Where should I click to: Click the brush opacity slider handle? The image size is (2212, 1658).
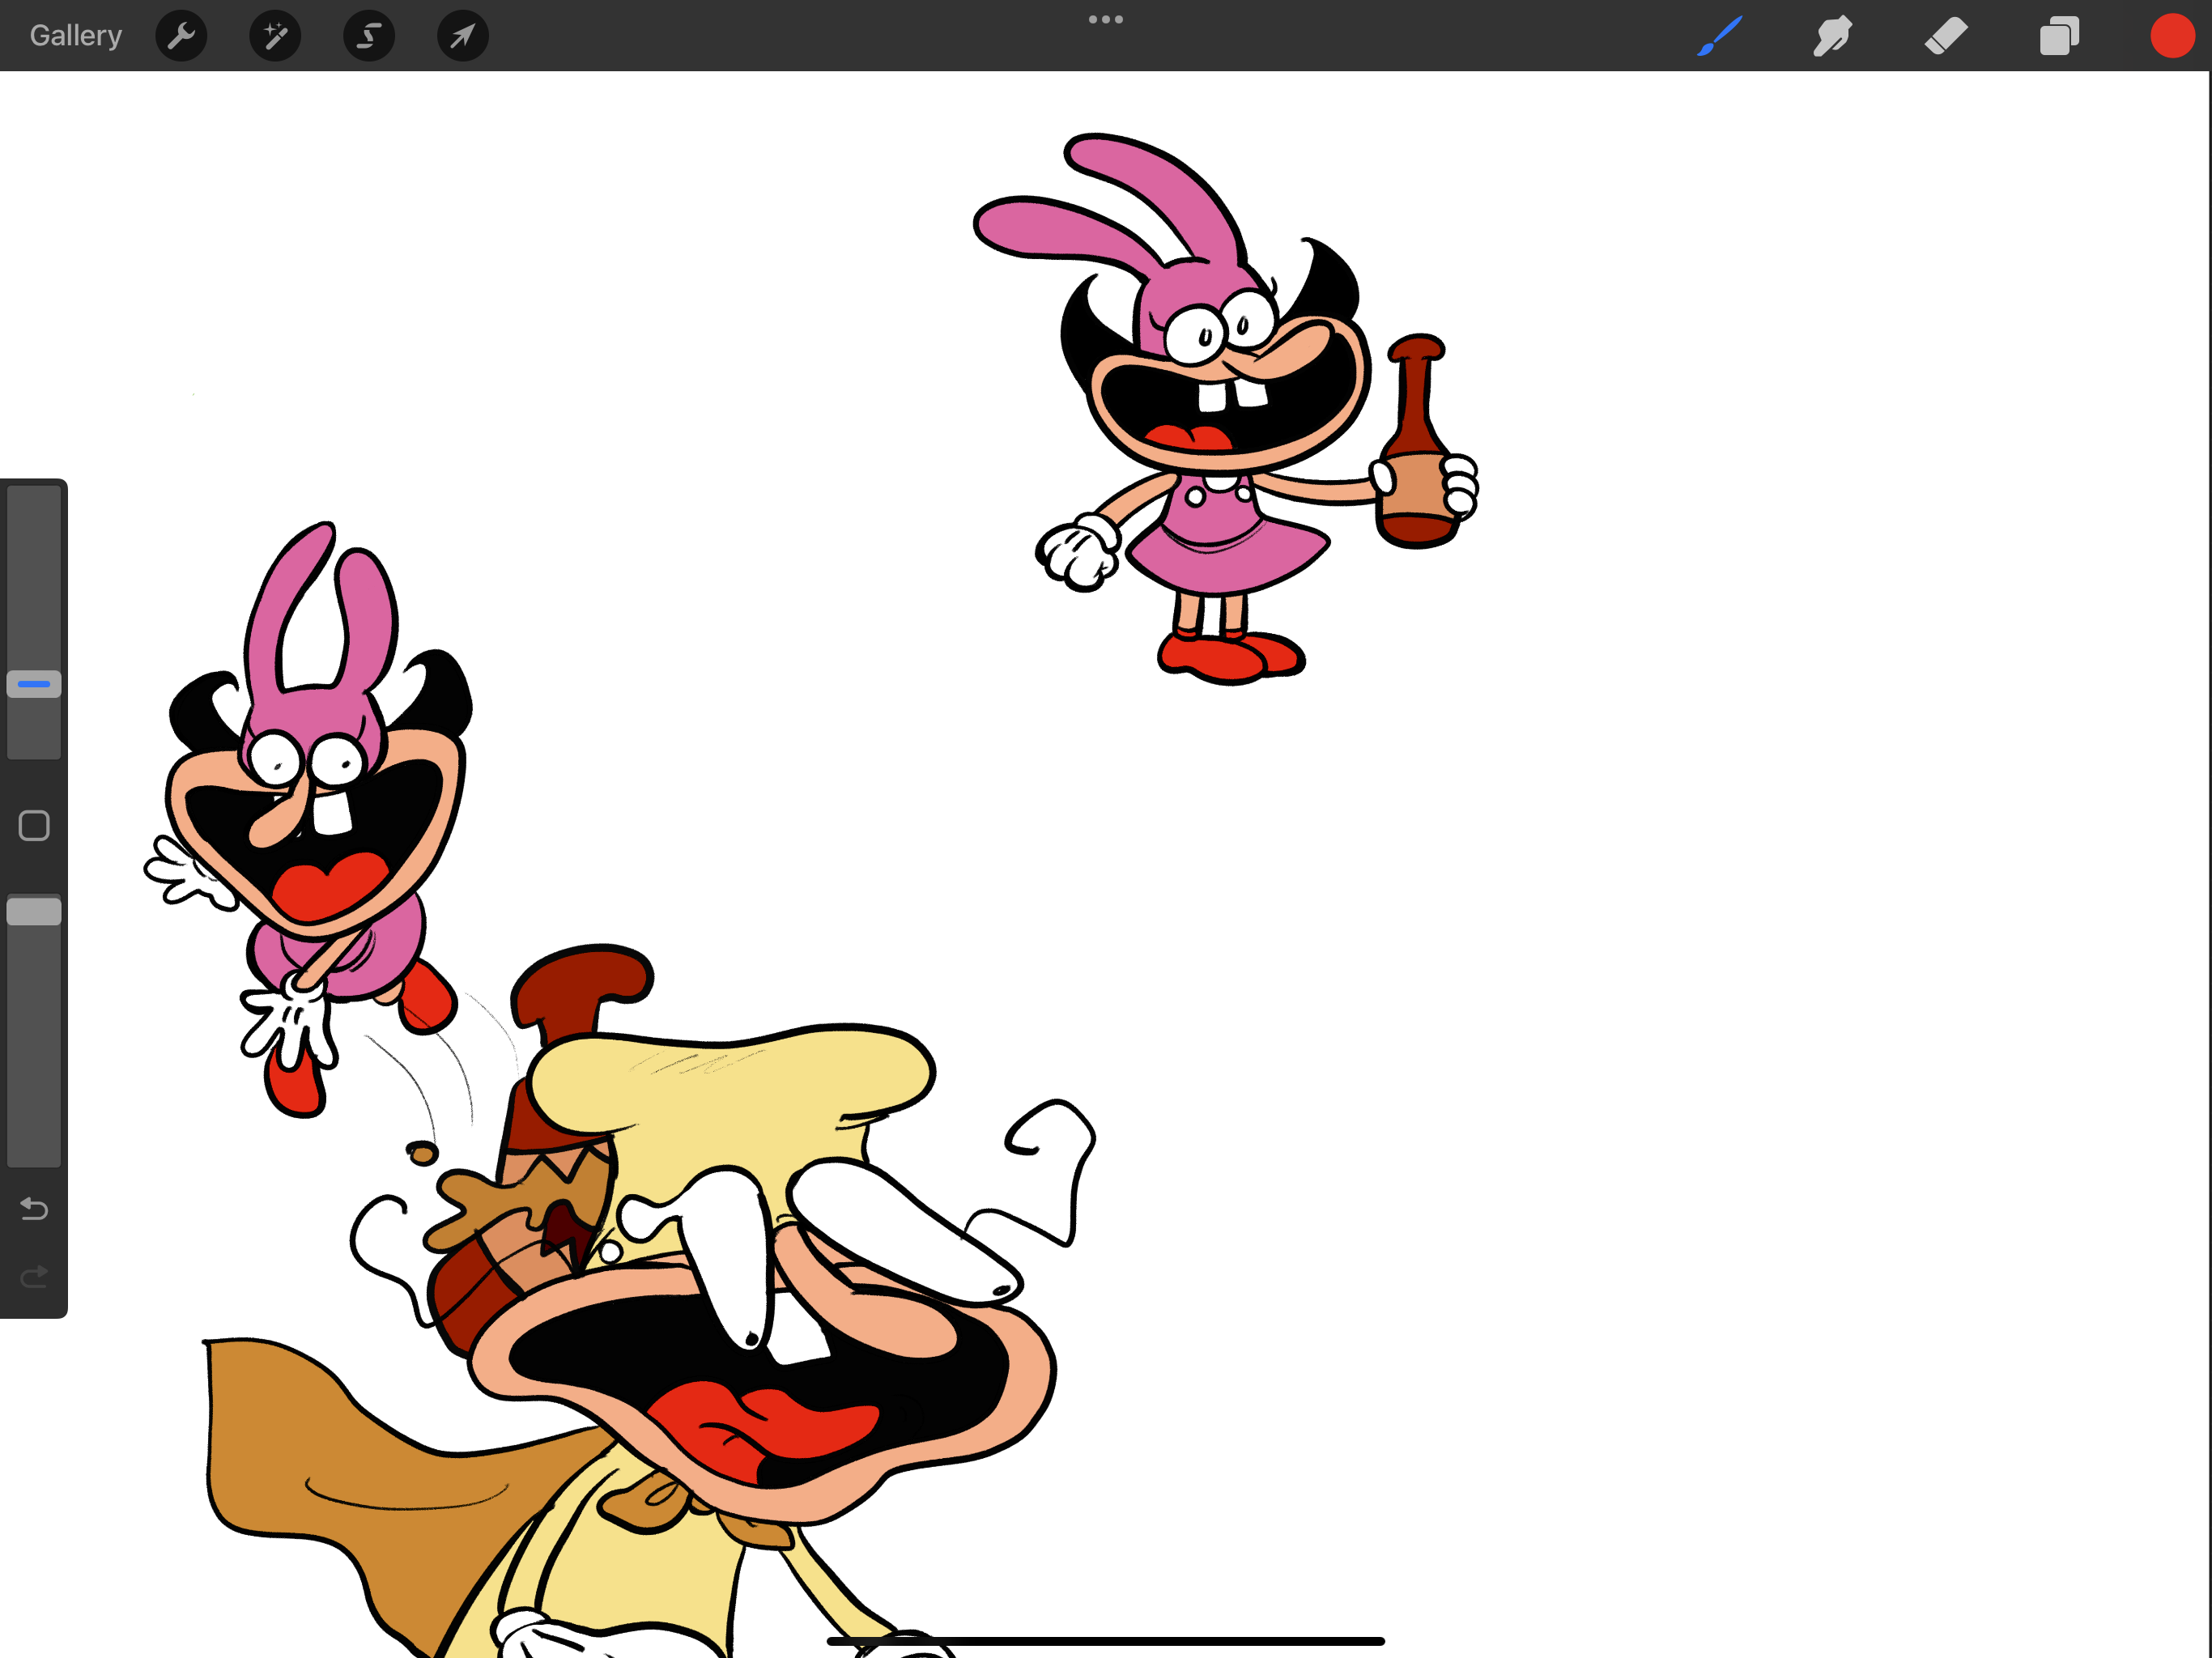(x=34, y=911)
